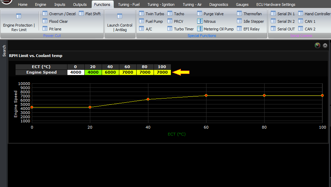This screenshot has width=331, height=187.
Task: Click graph point at 60°C ECT
Action: [206, 95]
